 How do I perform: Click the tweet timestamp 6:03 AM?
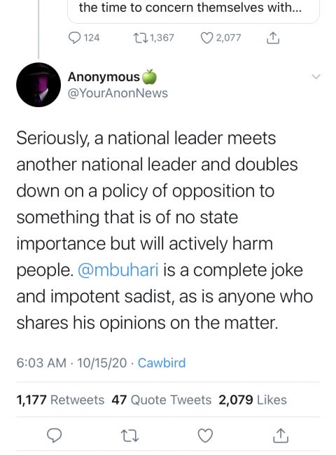point(41,363)
